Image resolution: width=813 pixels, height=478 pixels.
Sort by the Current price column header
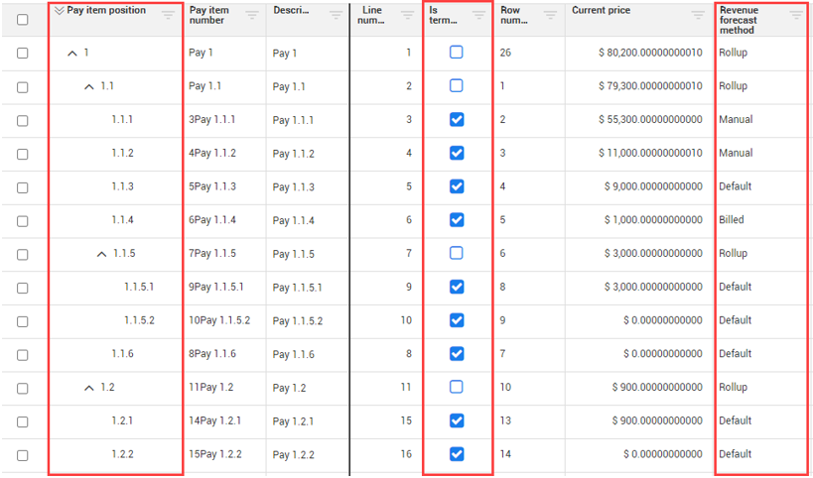pos(601,10)
